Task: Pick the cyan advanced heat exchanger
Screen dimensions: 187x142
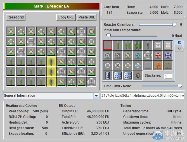Action: [x=138, y=65]
